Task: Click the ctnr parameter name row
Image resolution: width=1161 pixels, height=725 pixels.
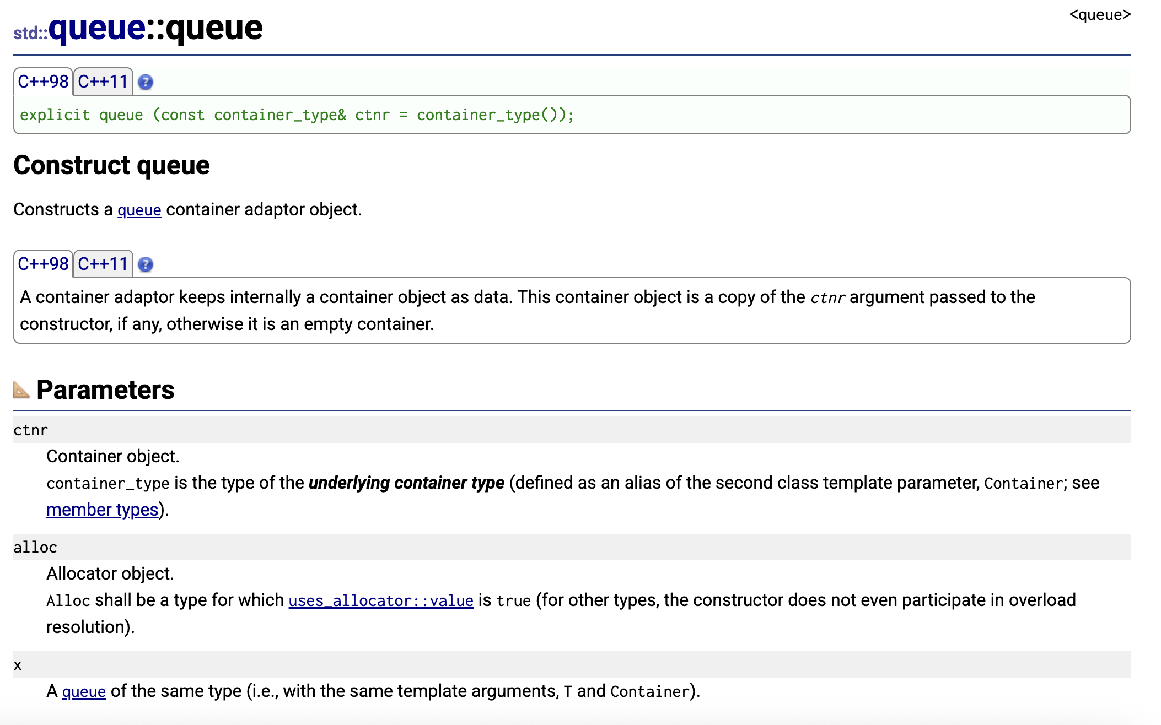Action: pos(31,430)
